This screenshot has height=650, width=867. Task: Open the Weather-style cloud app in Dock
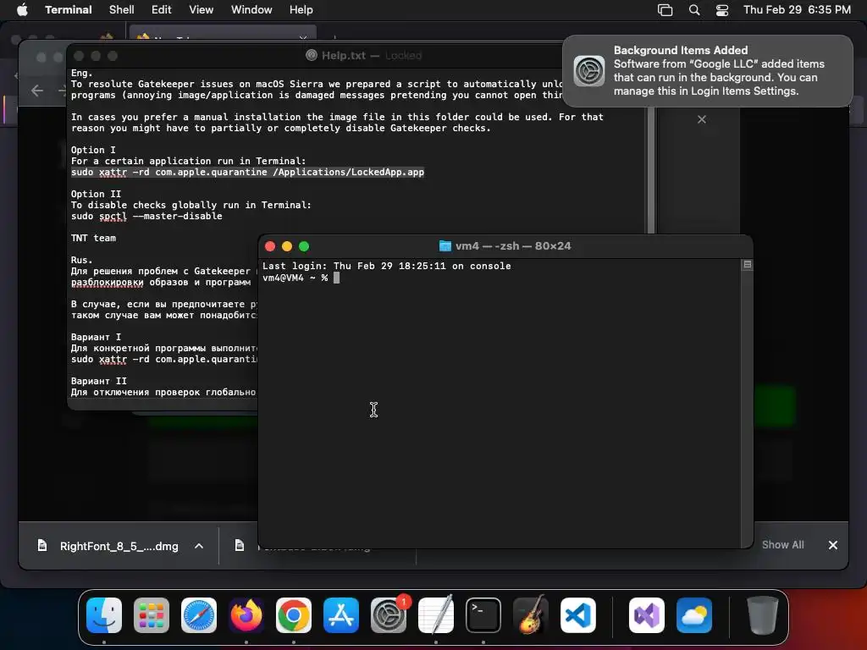[694, 615]
